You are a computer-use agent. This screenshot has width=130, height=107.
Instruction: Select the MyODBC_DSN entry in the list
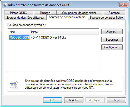19,38
